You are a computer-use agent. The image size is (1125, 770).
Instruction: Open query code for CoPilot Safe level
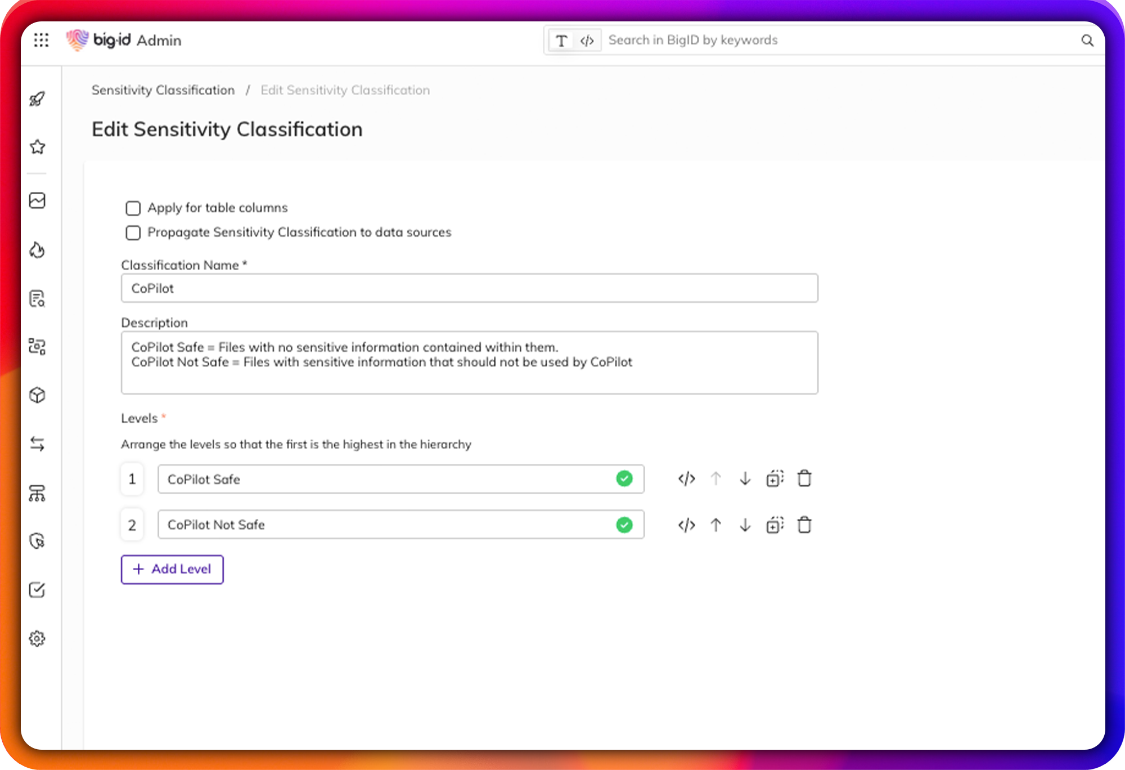coord(686,478)
